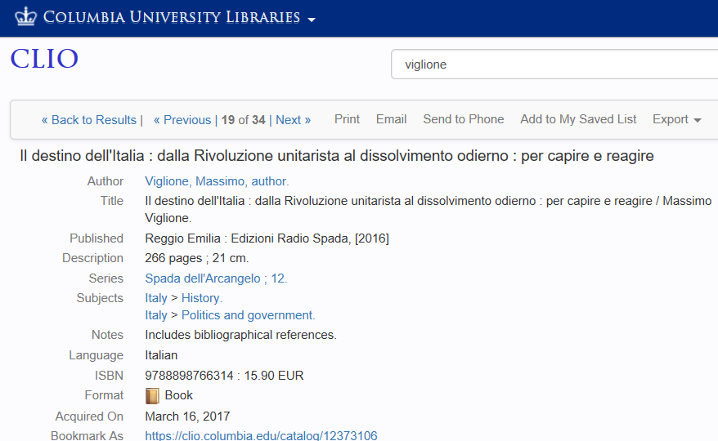This screenshot has width=718, height=441.
Task: Click the record heading Il destino dell'Italia
Action: 337,156
